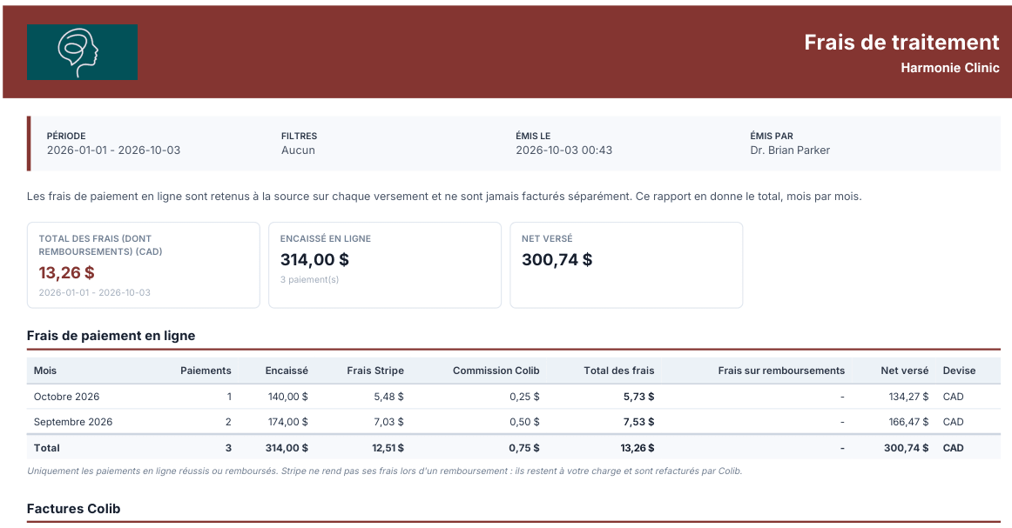The image size is (1012, 528).
Task: Click the 'Frais sur remboursements' column header
Action: [781, 371]
